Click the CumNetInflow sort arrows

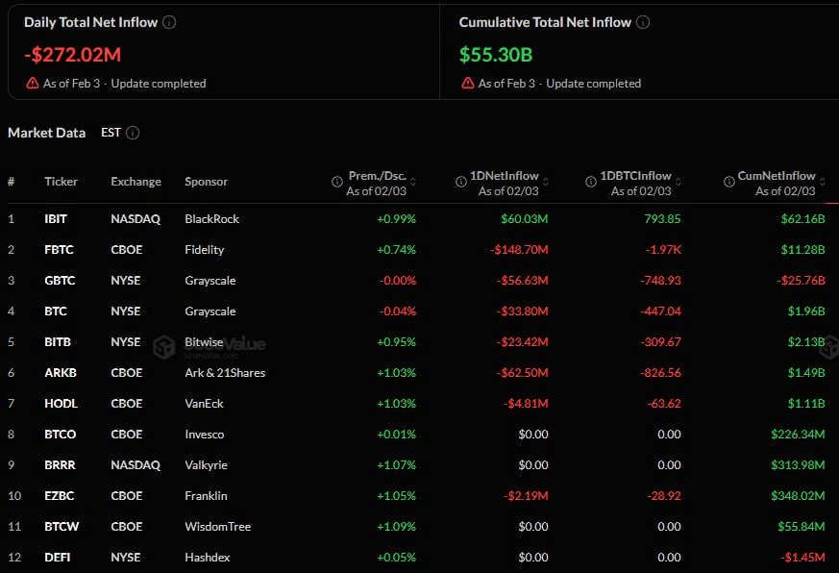[x=824, y=180]
